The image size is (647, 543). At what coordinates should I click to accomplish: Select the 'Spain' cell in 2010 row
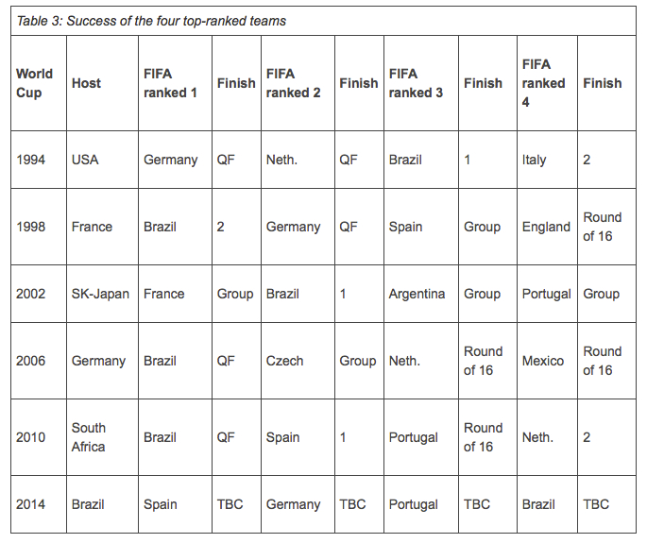(x=298, y=437)
